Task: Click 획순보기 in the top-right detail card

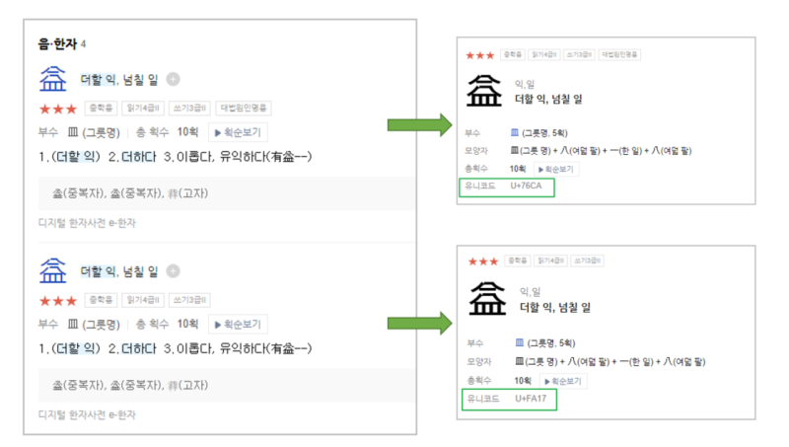Action: (556, 169)
